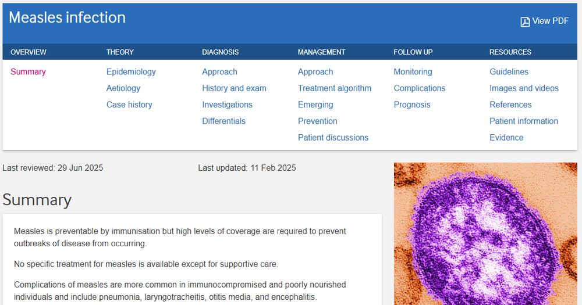Screen dimensions: 582x305
Task: Select the MANAGEMENT menu heading
Action: pos(321,52)
